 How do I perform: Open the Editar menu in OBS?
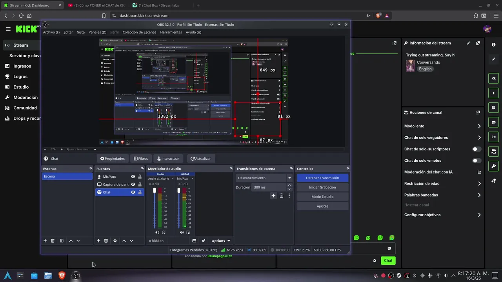click(68, 32)
